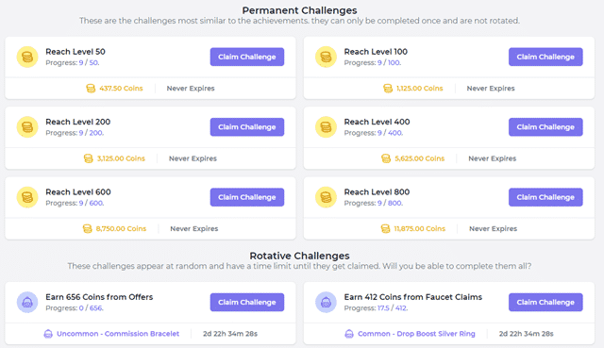Click the coin icon for Reach Level 200
Image resolution: width=604 pixels, height=348 pixels.
point(27,127)
